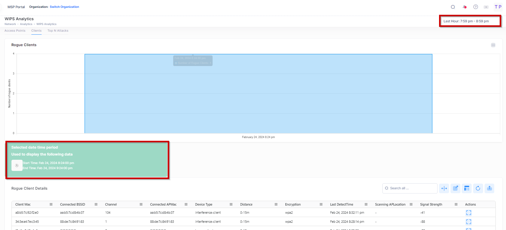Image resolution: width=506 pixels, height=230 pixels.
Task: Open the Client Mac column menu
Action: click(51, 204)
